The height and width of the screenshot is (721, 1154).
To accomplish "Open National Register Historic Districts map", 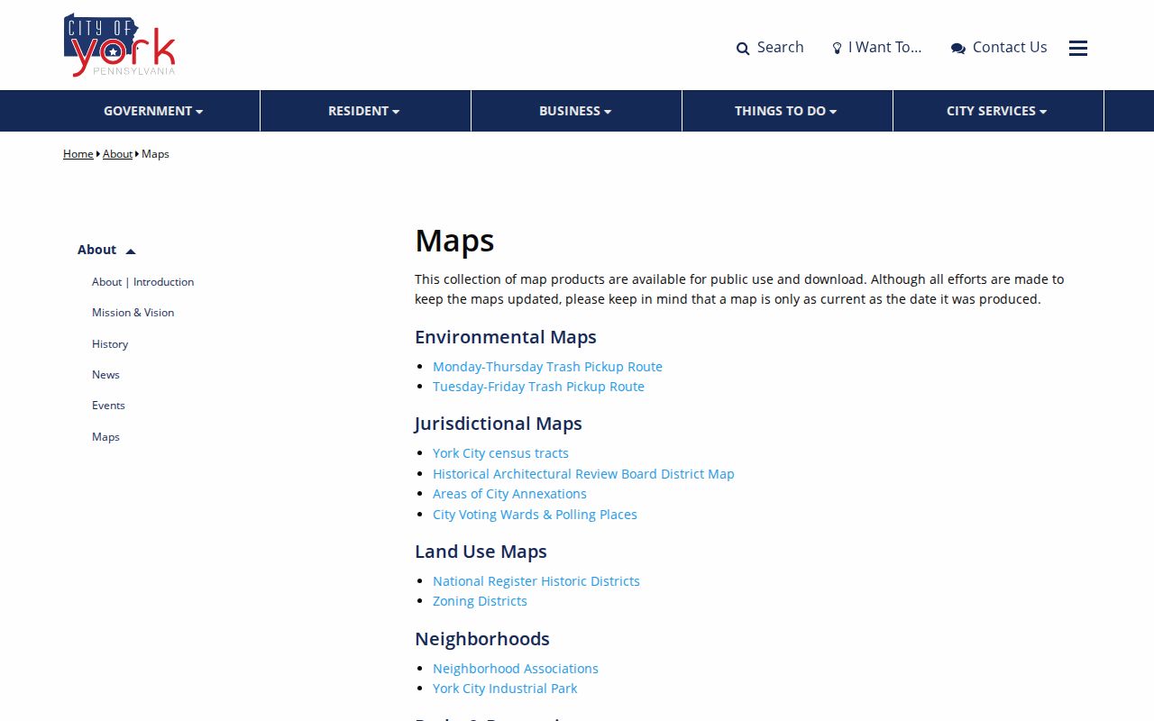I will (536, 581).
